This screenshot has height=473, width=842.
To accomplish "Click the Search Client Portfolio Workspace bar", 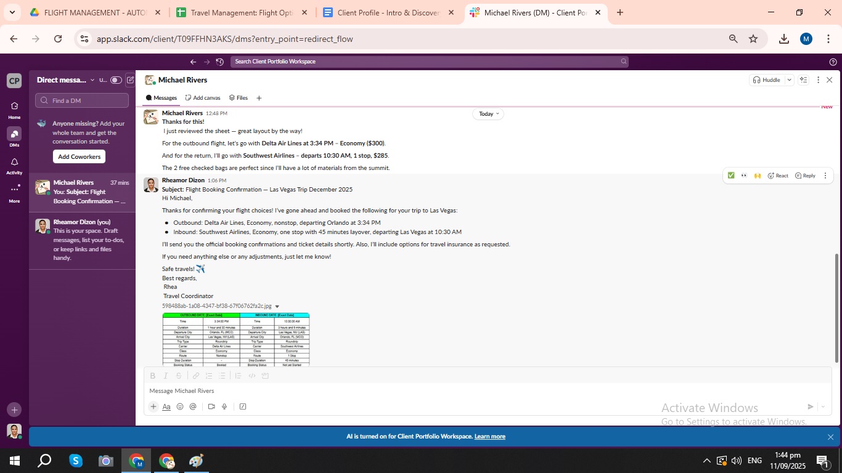I will pos(430,62).
